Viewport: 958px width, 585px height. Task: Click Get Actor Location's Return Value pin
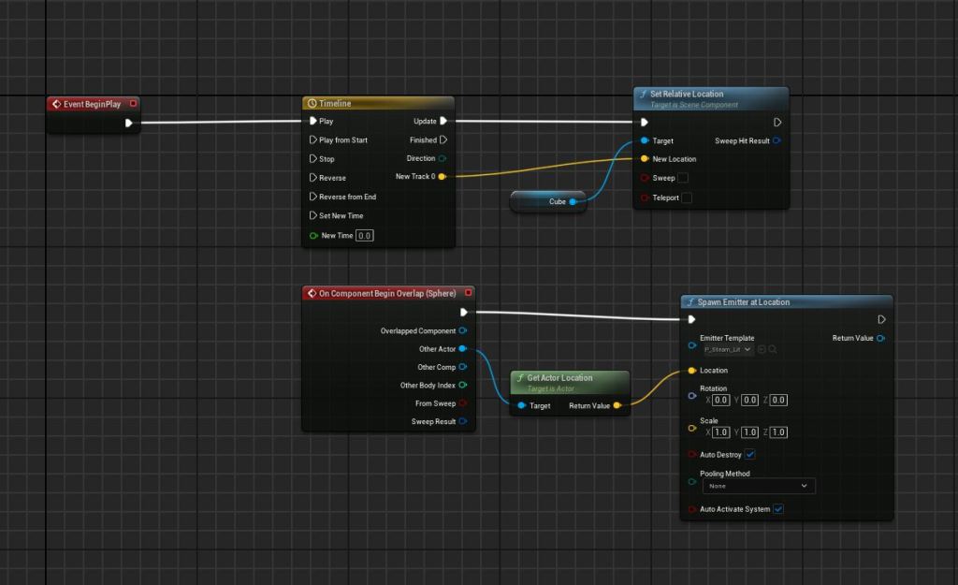(617, 405)
